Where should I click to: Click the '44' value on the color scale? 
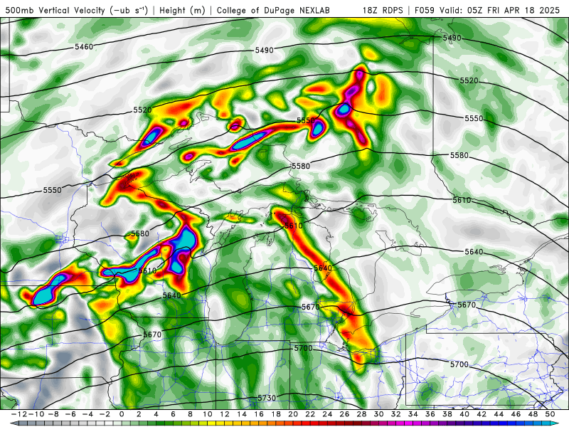(x=499, y=414)
